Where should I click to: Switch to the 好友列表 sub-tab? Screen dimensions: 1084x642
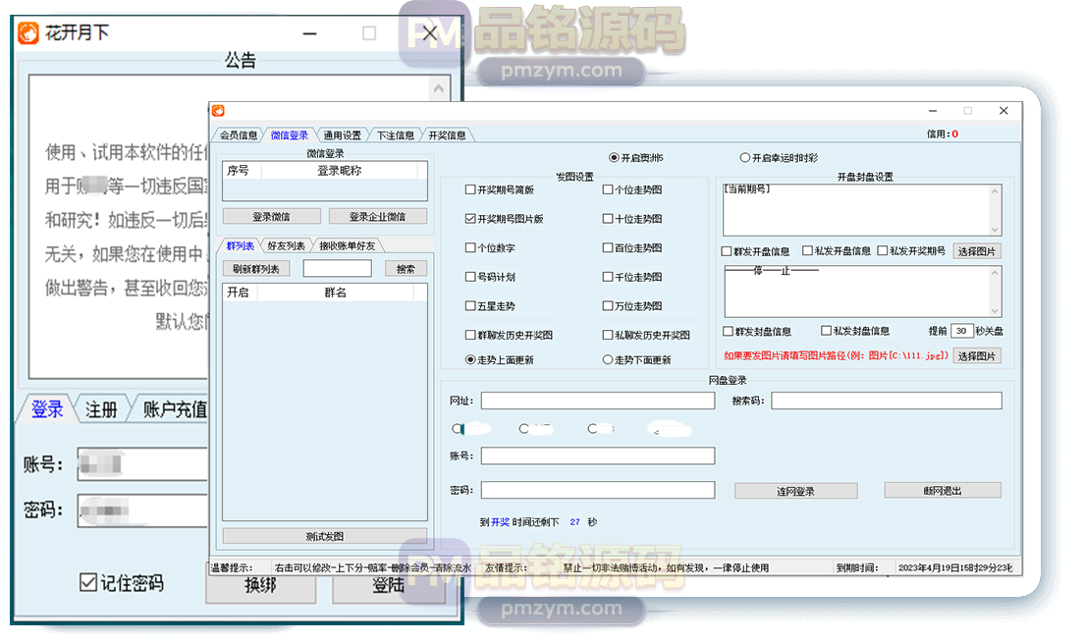(286, 246)
